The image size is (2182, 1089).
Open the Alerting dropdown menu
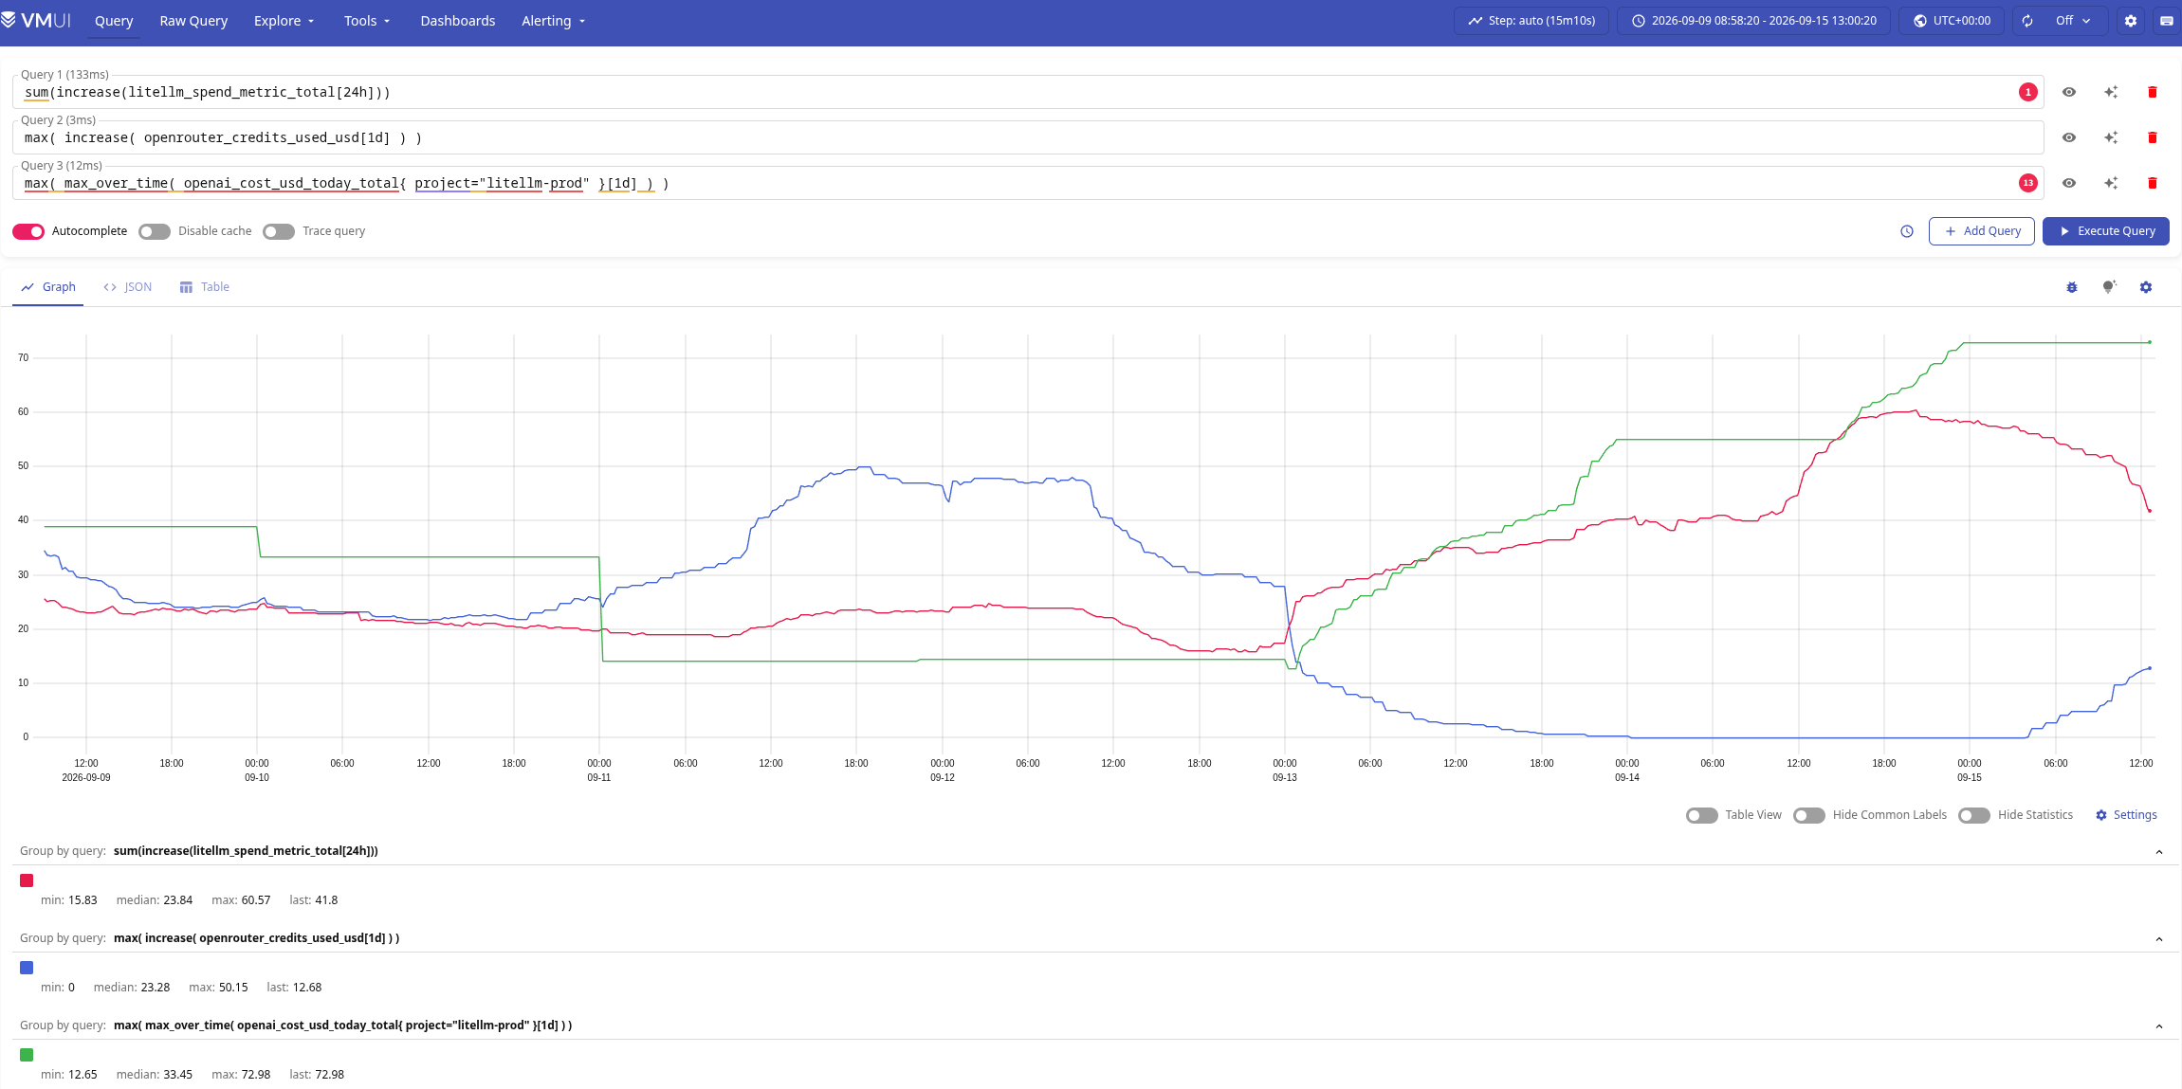pos(554,21)
